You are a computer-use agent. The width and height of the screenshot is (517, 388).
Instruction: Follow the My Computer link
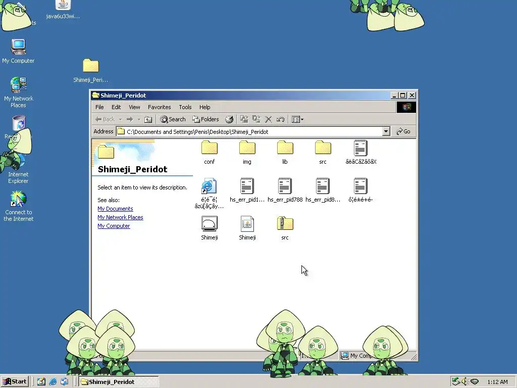click(114, 226)
